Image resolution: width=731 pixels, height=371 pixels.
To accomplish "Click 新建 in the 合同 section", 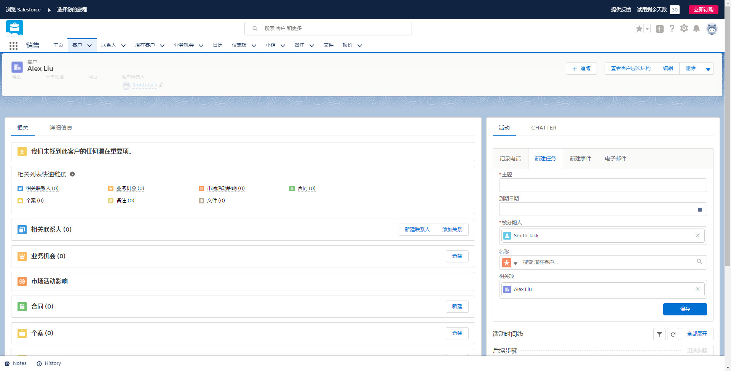I will coord(457,307).
